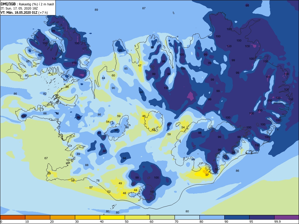
Task: Click the map humidity value '47'
Action: point(140,65)
